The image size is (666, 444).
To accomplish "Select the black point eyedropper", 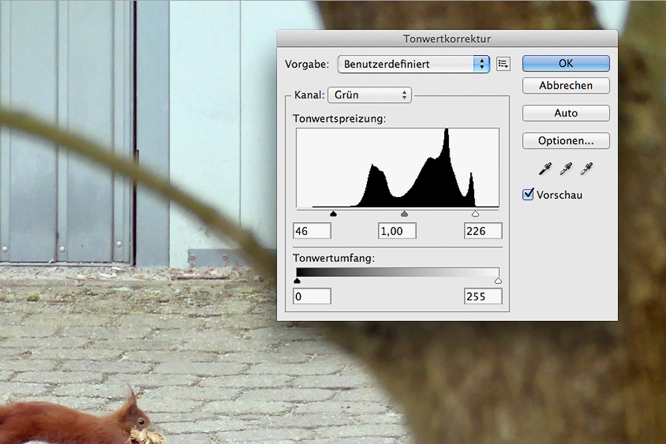I will (x=545, y=169).
